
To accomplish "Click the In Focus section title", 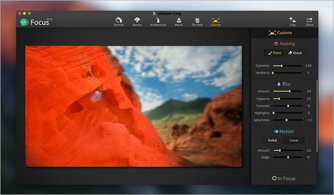I will (x=287, y=178).
